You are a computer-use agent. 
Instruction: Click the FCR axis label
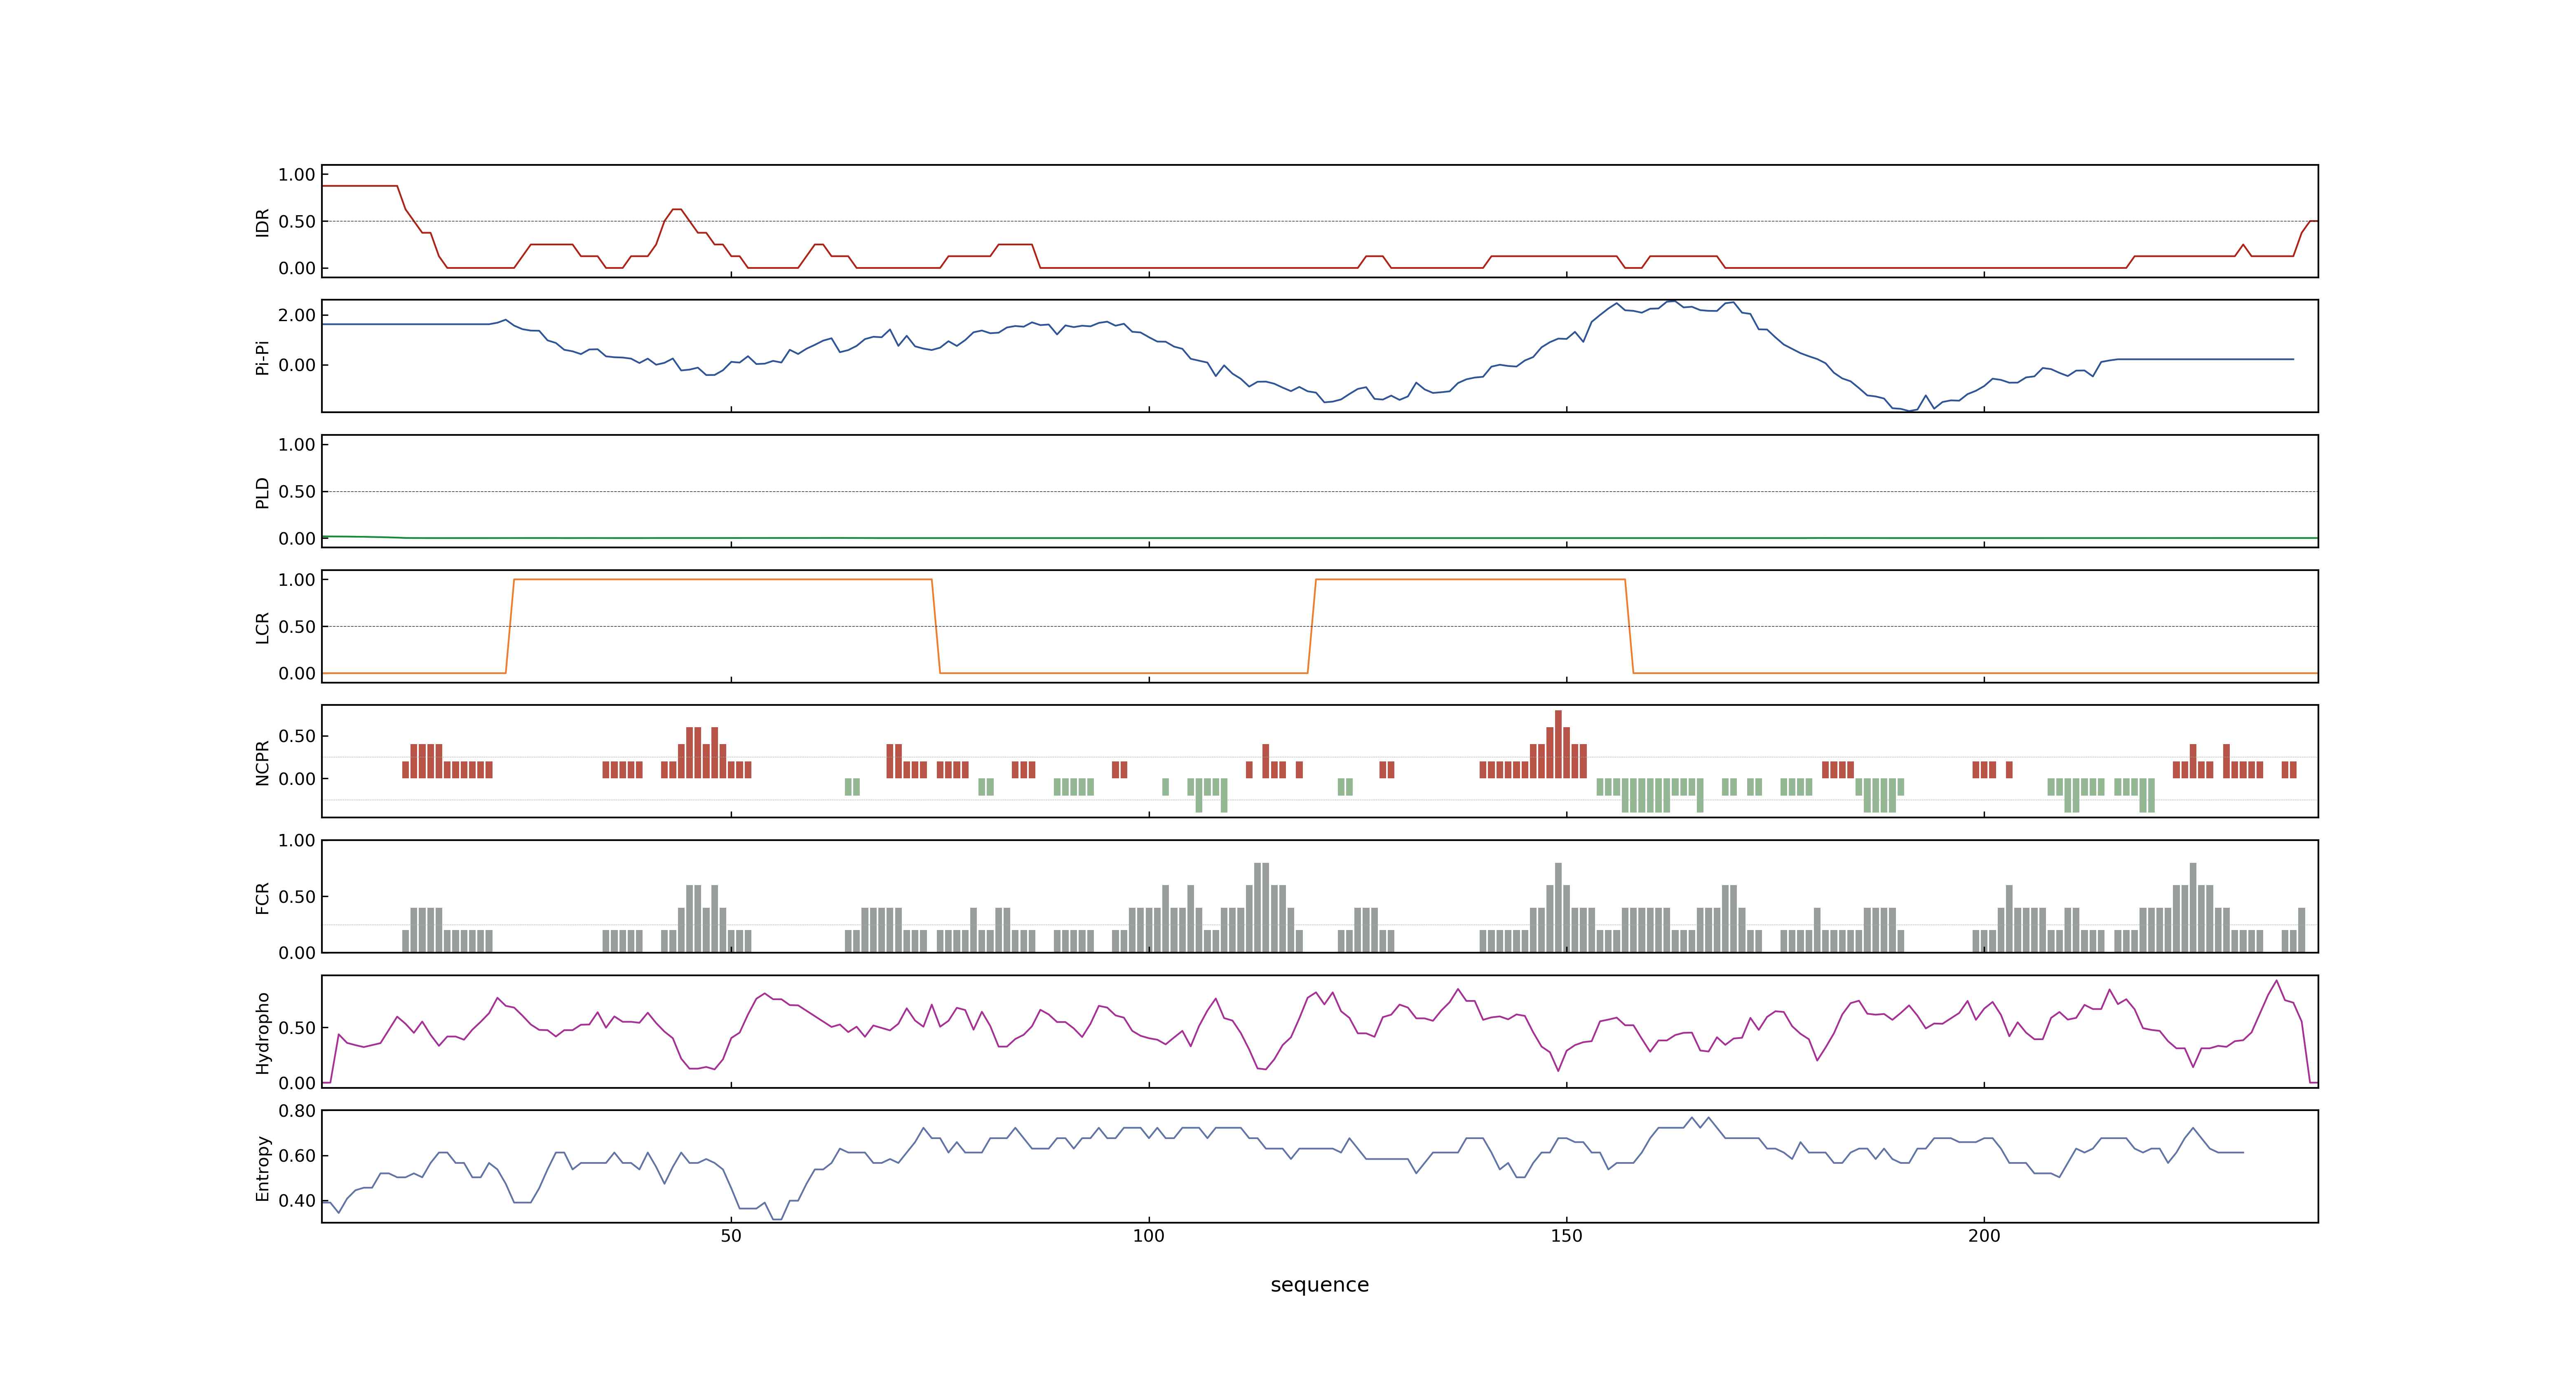(263, 898)
